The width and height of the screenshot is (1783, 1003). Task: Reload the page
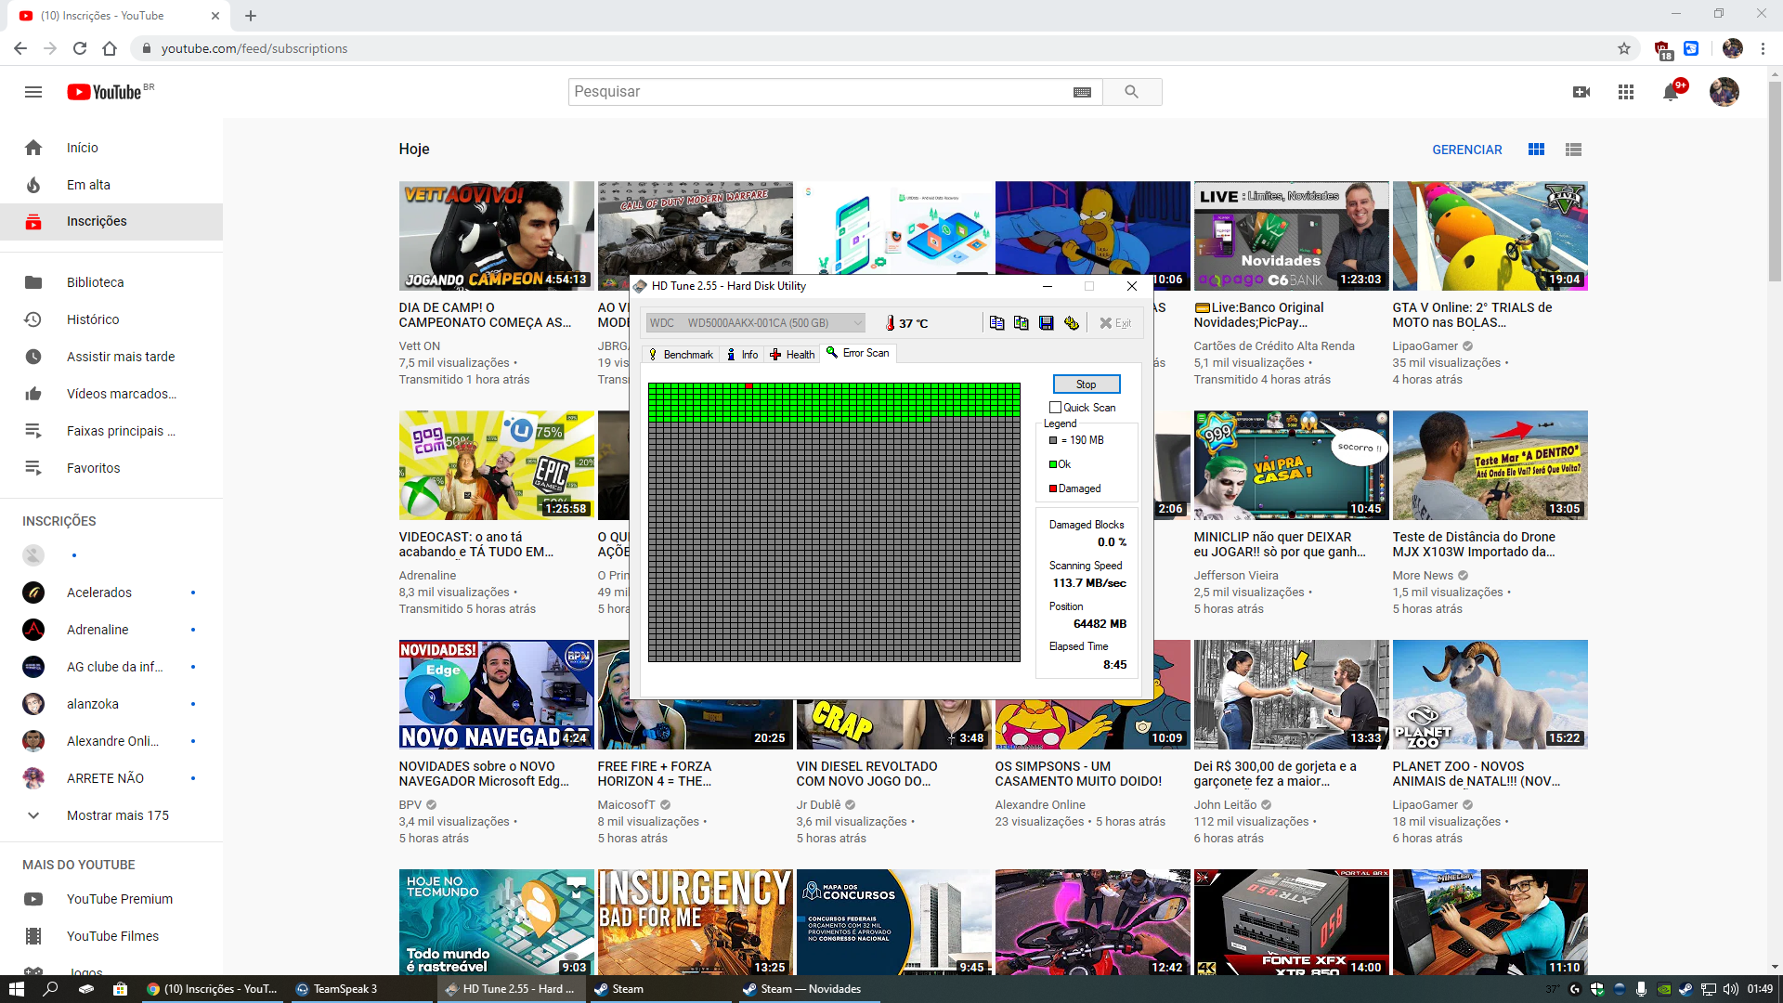point(80,48)
